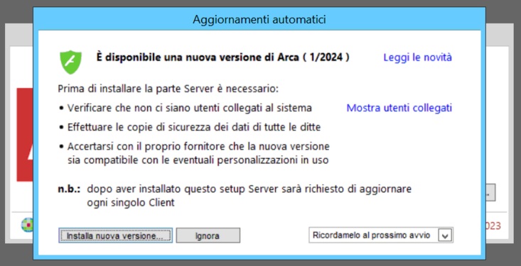Click the red Arca logo in background window
This screenshot has width=521, height=266.
tap(25, 135)
